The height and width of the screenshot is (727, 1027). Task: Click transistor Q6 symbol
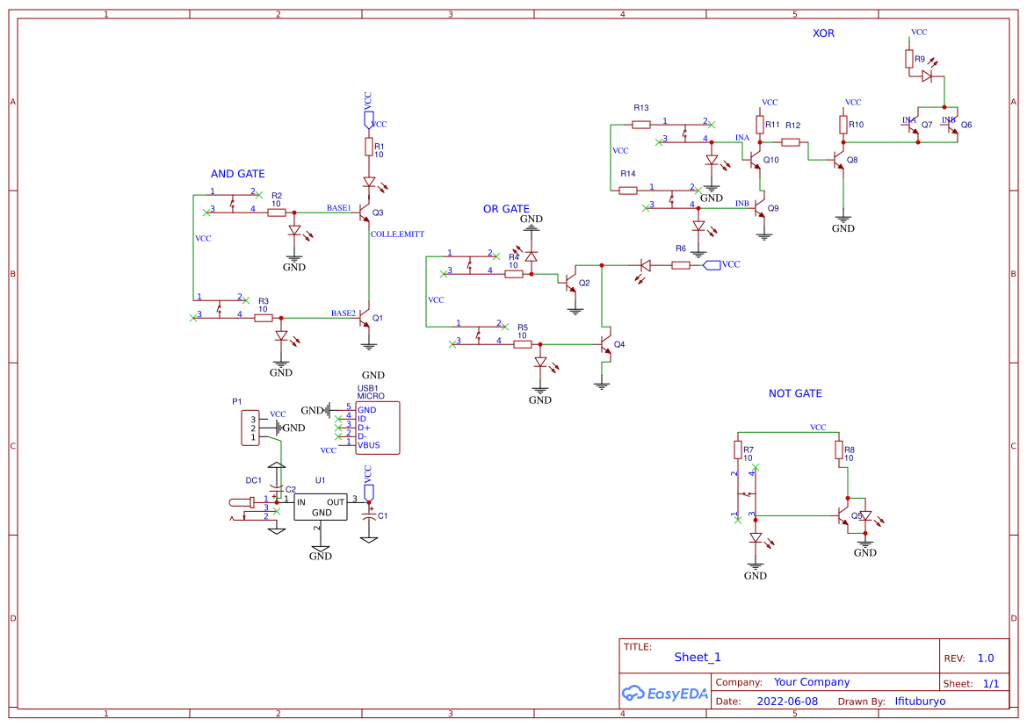(953, 126)
